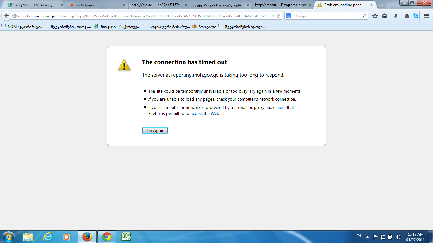Close the Problem loading page tab
This screenshot has height=243, width=433.
(x=372, y=5)
